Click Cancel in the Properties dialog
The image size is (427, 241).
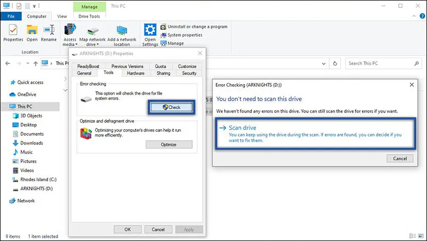click(158, 229)
